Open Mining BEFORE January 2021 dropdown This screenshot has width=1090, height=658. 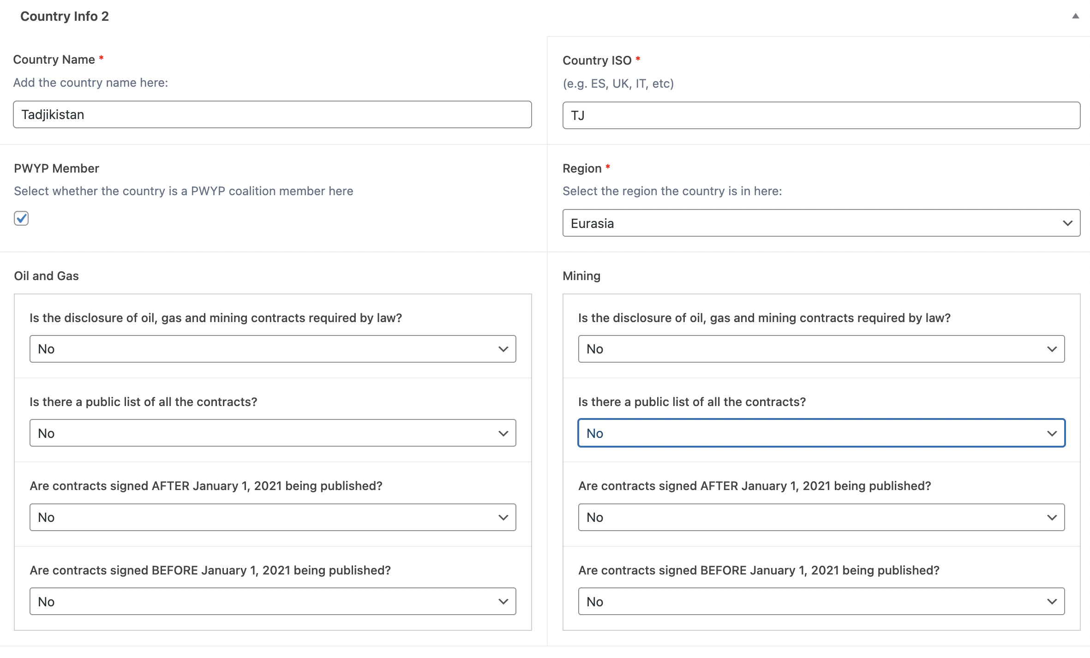(x=821, y=602)
